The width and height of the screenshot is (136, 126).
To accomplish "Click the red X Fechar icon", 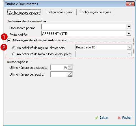I will 119,118.
